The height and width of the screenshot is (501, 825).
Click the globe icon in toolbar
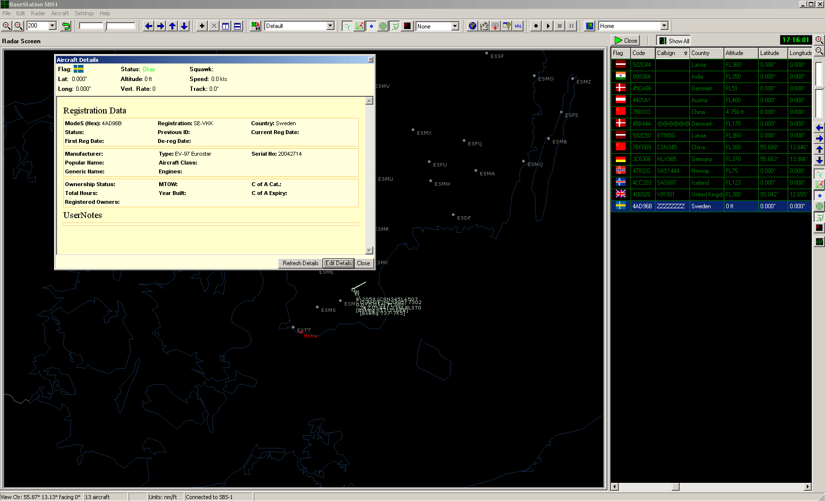click(x=472, y=26)
